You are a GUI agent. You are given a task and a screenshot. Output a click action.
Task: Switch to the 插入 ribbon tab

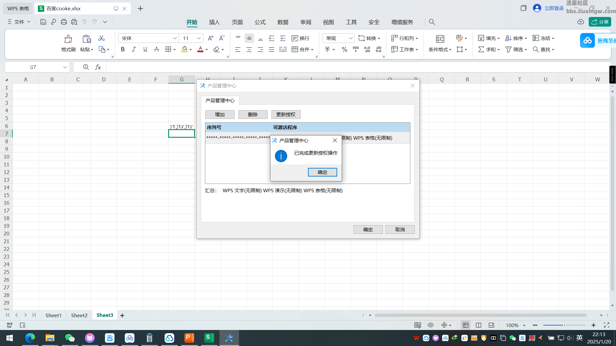pyautogui.click(x=214, y=22)
